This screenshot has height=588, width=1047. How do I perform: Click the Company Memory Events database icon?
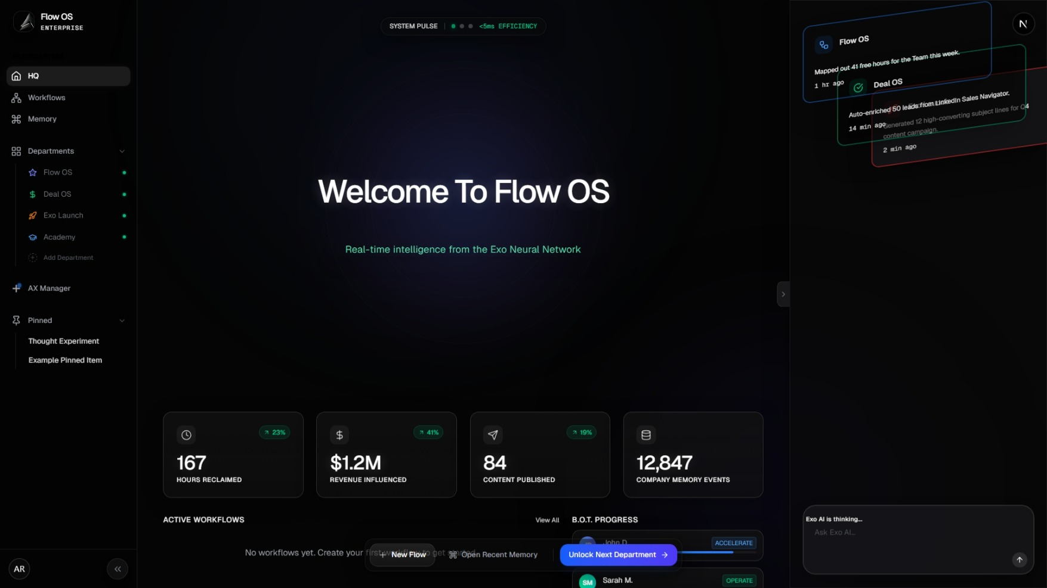[x=646, y=435]
